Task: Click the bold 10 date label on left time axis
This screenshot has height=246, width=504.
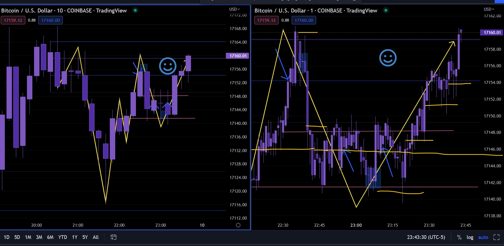Action: coord(202,225)
